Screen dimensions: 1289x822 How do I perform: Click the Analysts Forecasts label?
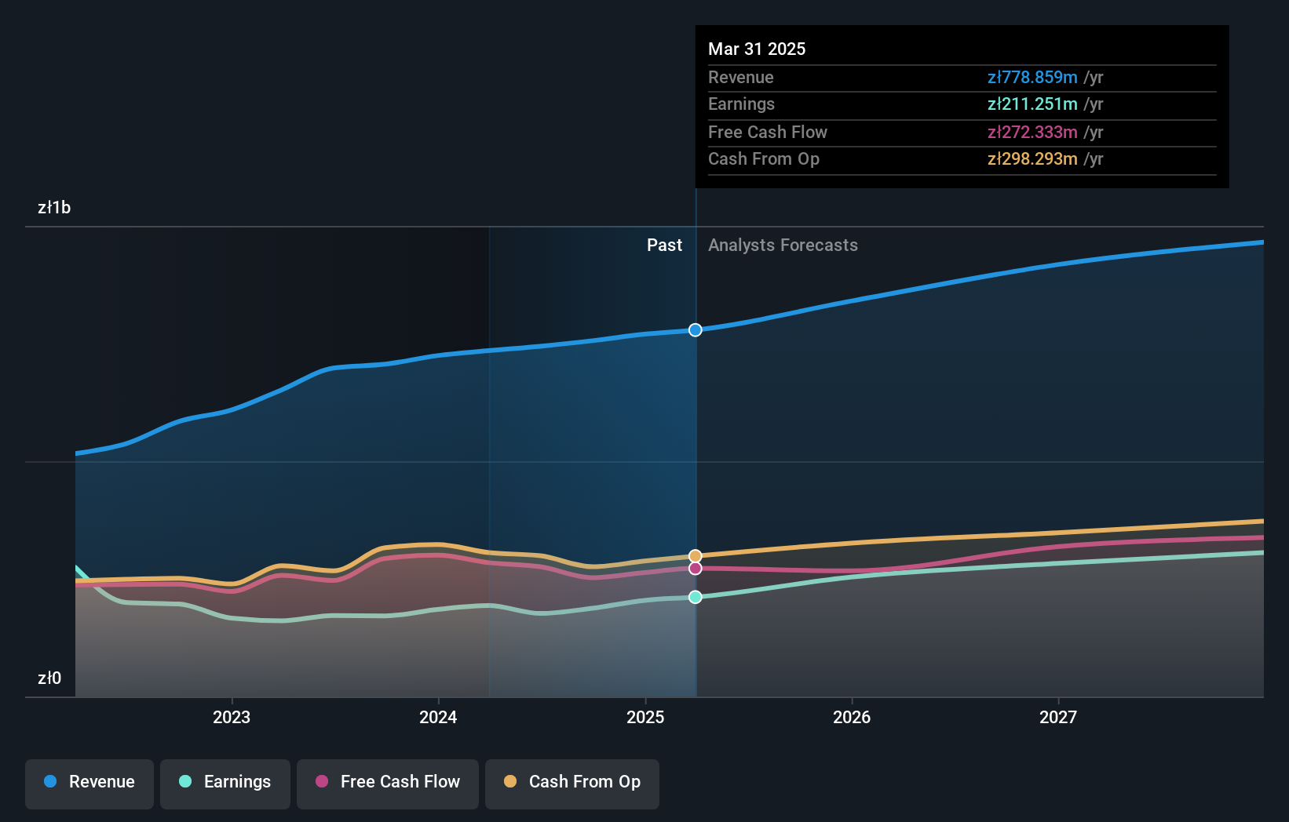point(782,245)
